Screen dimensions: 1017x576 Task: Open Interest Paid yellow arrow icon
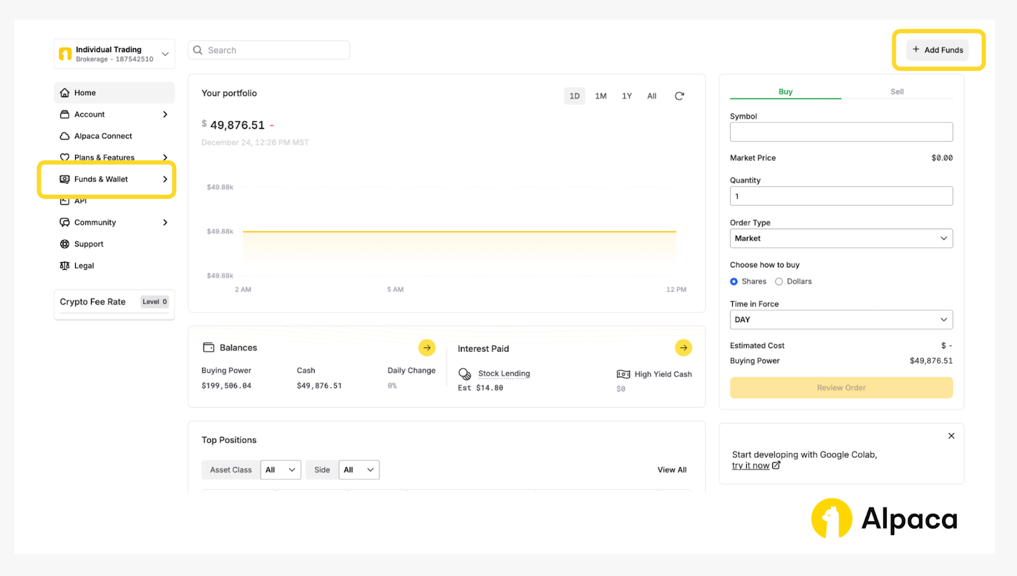tap(683, 347)
